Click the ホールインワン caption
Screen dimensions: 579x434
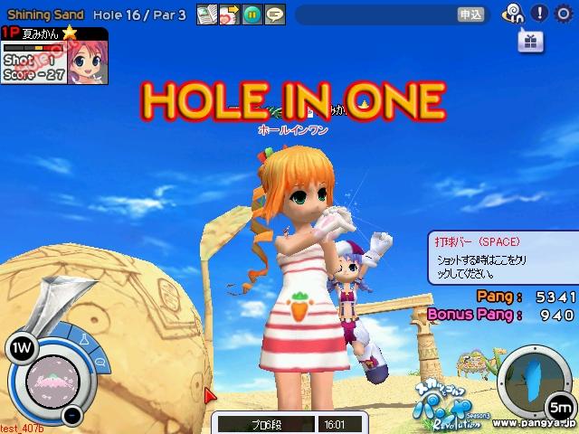tap(293, 130)
